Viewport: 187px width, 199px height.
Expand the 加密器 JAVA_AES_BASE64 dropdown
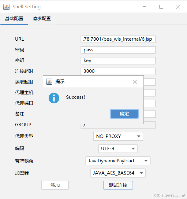pos(118,173)
